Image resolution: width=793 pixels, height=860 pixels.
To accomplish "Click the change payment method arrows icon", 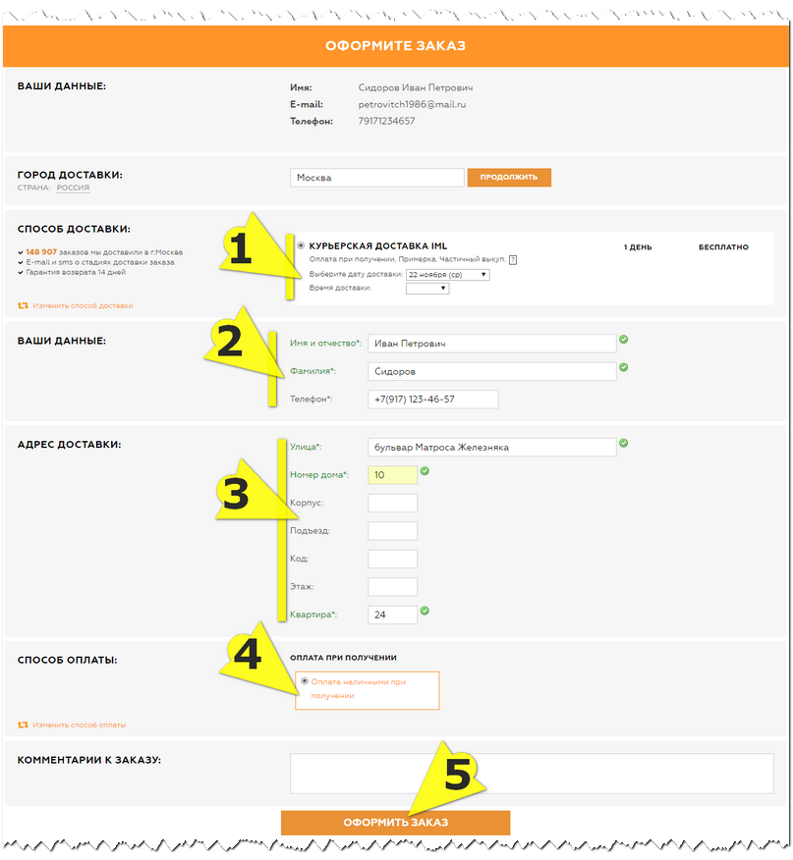I will click(x=23, y=725).
